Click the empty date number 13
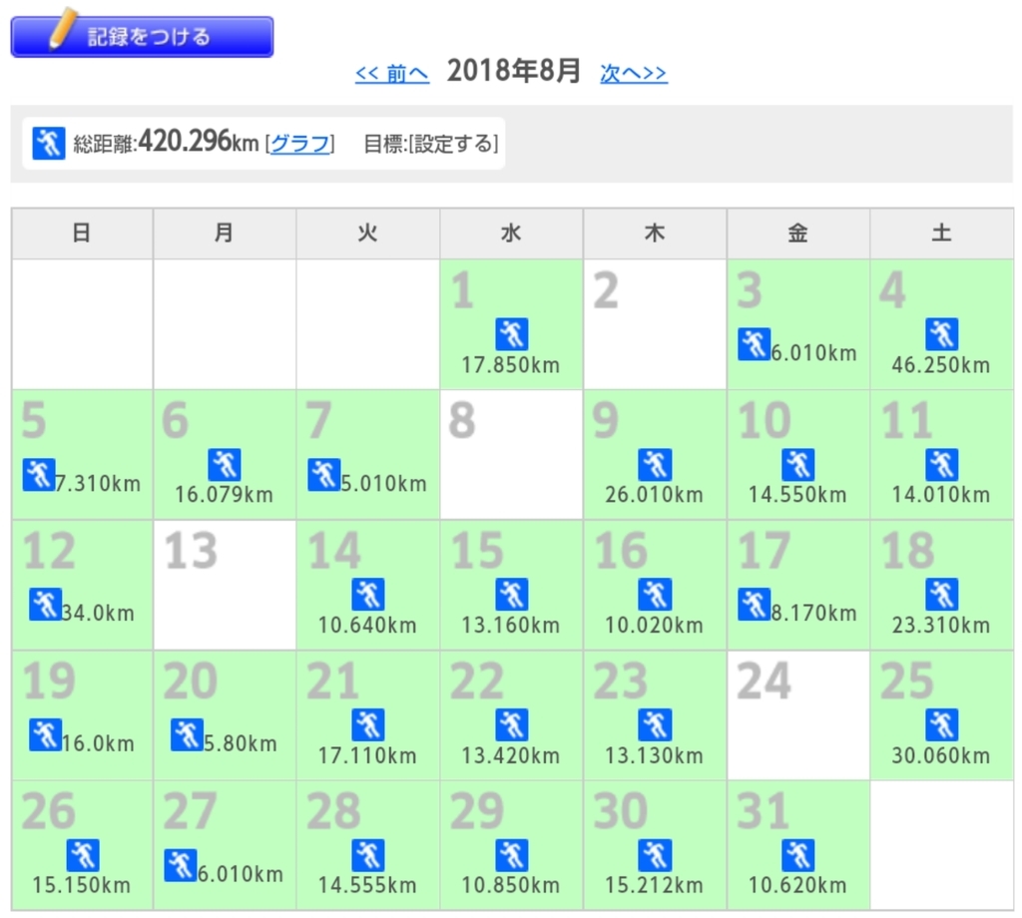Screen dimensions: 1022x918 tap(191, 551)
